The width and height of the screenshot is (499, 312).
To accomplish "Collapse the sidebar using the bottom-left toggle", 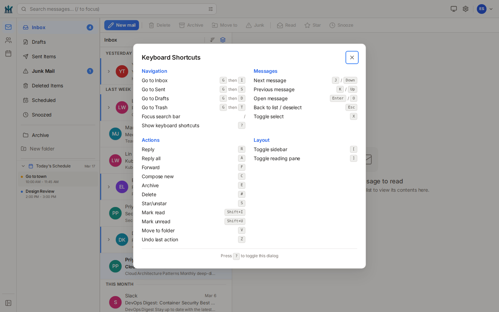I will [8, 303].
